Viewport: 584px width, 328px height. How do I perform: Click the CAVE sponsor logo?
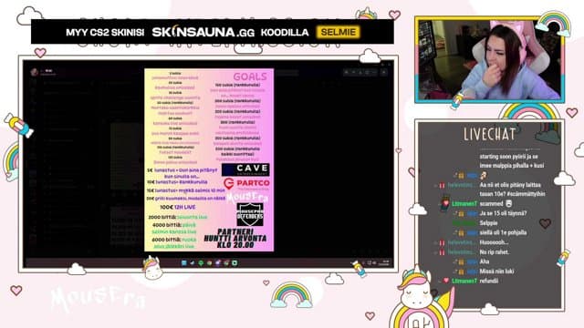(245, 169)
